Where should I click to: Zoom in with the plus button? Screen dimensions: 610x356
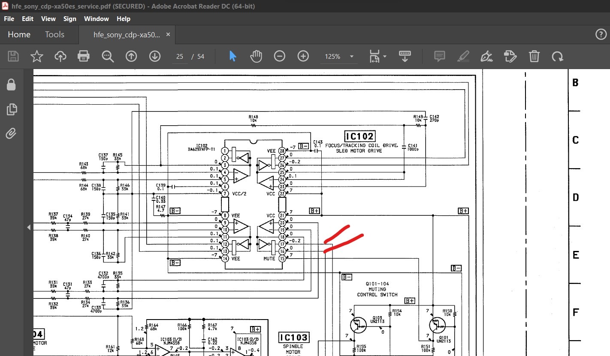303,56
